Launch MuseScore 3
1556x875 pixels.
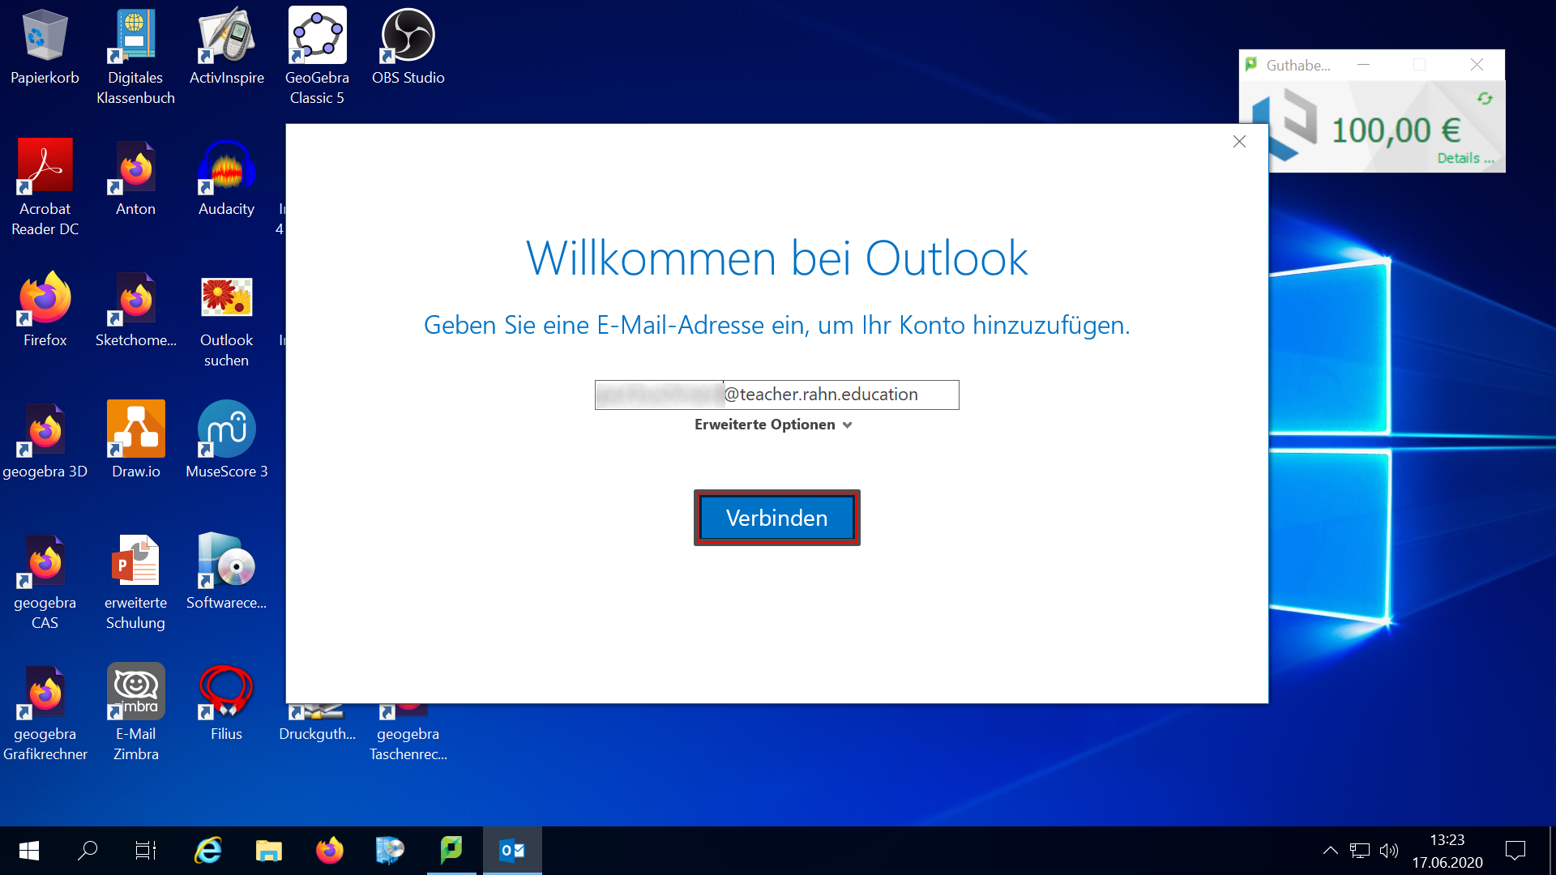[226, 429]
